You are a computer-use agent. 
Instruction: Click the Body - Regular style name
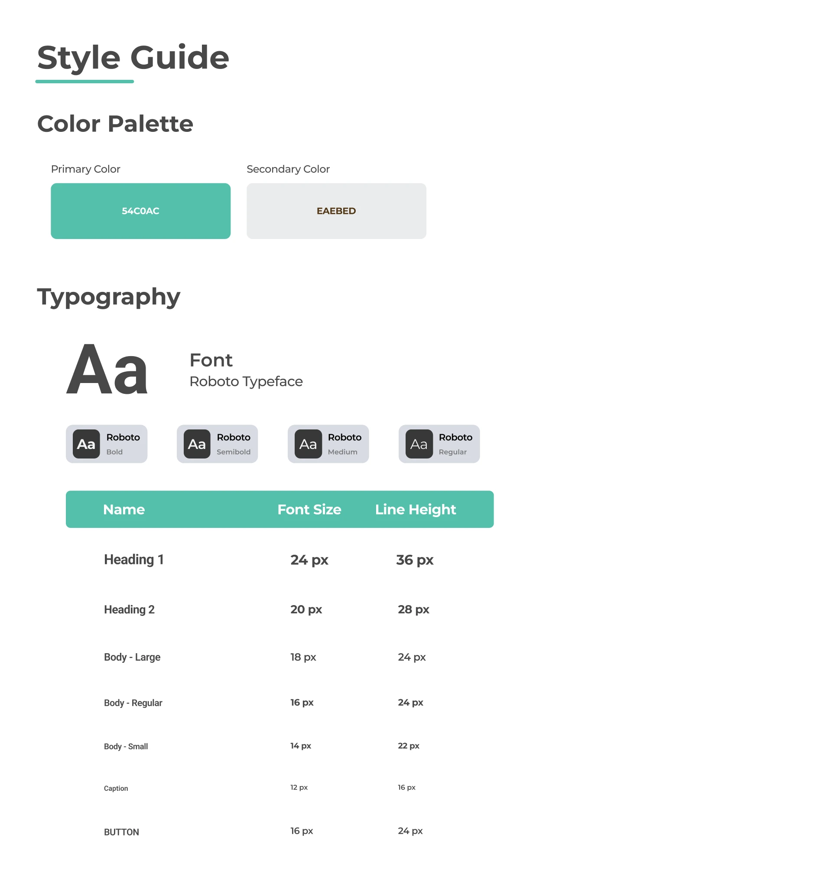point(133,703)
